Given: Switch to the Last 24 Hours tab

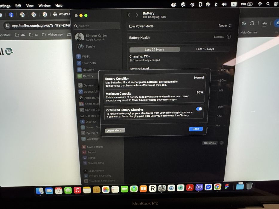Looking at the screenshot, I should [x=154, y=50].
